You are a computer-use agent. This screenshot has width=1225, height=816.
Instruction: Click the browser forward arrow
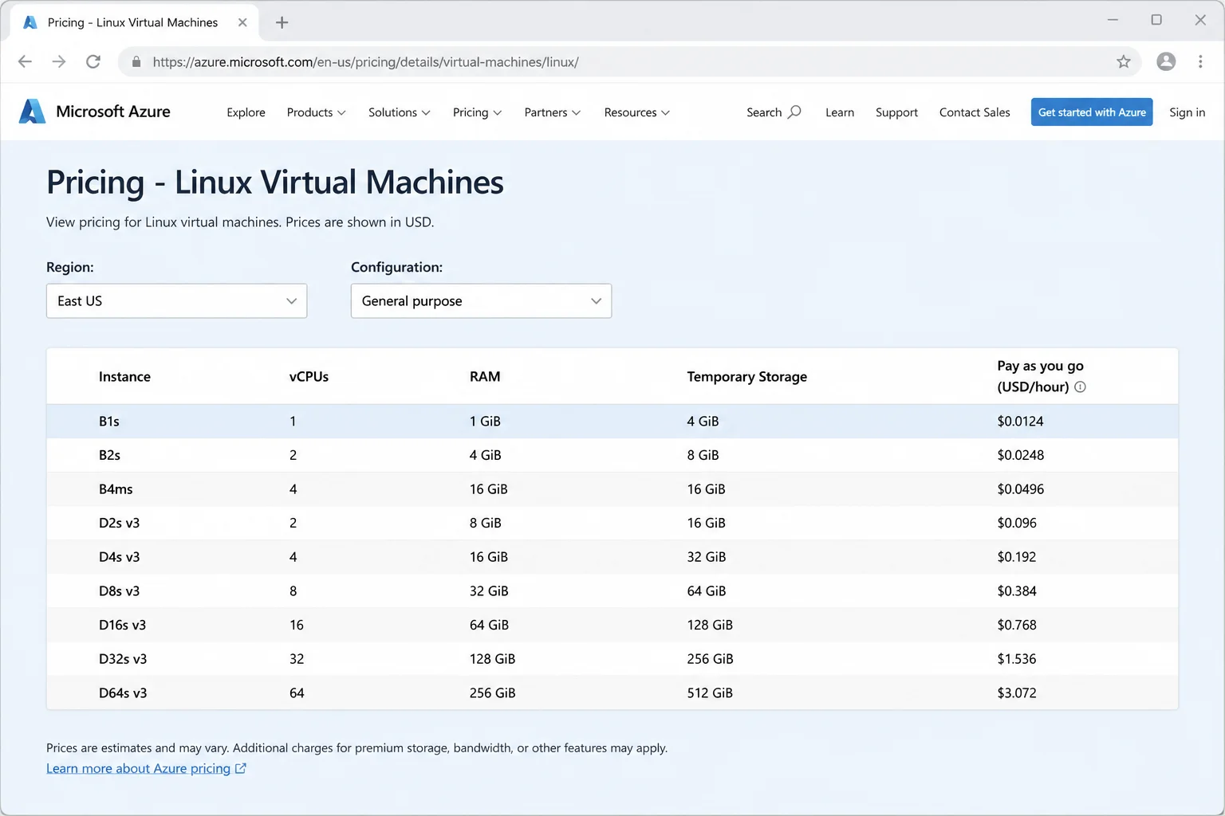pos(59,61)
